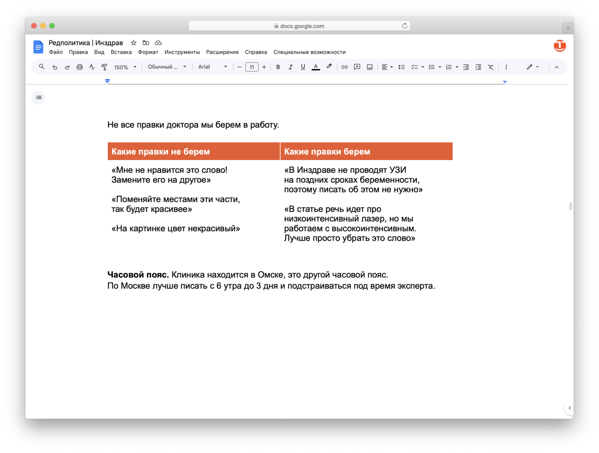
Task: Open the Формат menu
Action: [148, 52]
